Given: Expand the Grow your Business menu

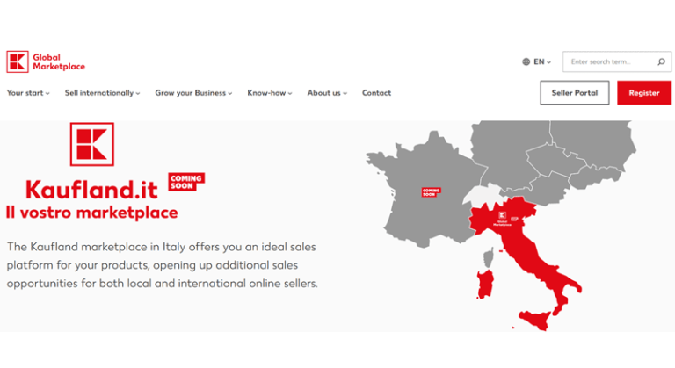Looking at the screenshot, I should [193, 93].
